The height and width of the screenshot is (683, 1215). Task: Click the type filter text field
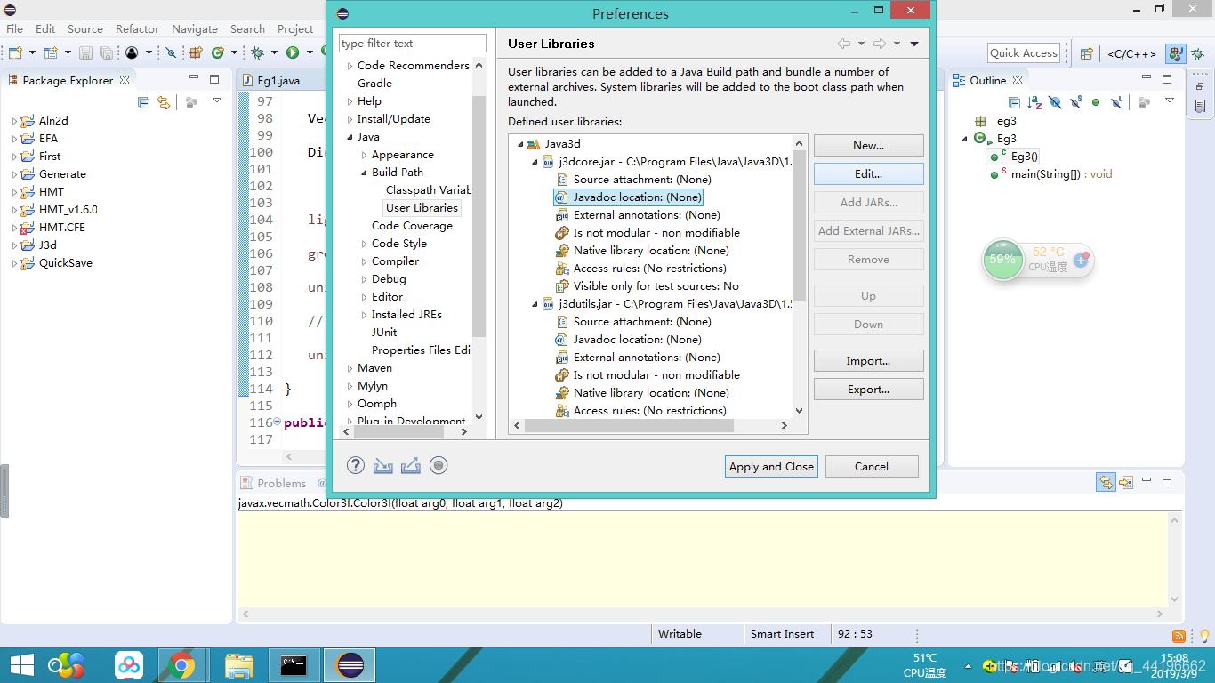(413, 43)
